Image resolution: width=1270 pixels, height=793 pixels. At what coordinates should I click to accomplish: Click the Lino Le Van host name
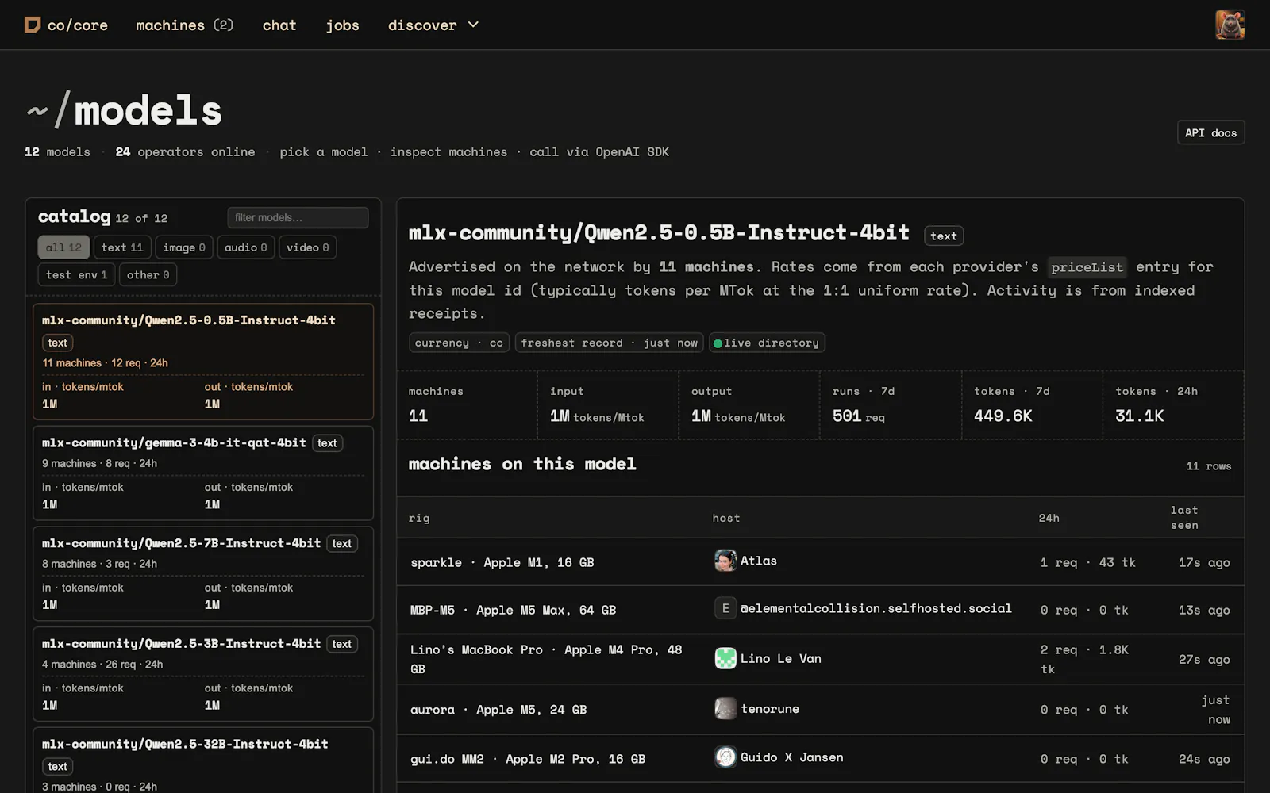780,658
